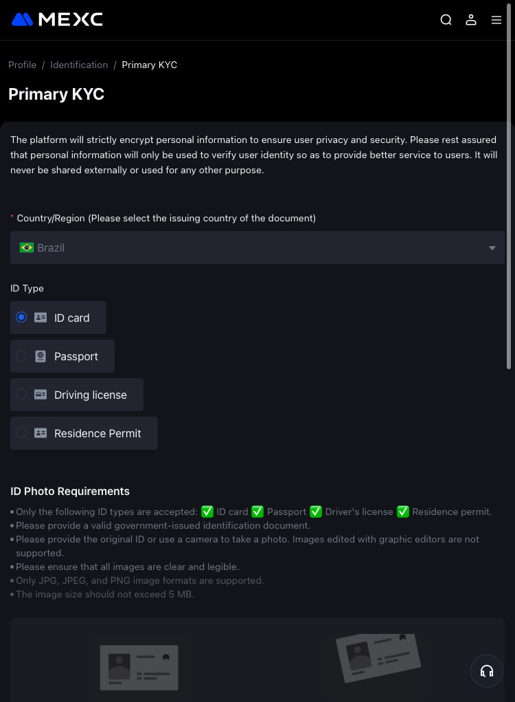This screenshot has height=702, width=515.
Task: Click the Passport option icon
Action: coord(41,356)
